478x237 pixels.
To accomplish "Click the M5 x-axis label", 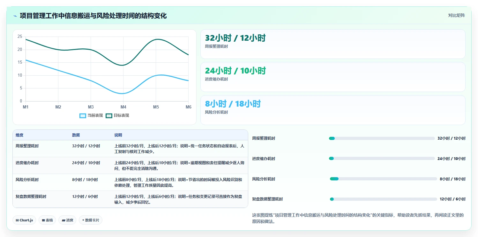I will click(x=156, y=107).
